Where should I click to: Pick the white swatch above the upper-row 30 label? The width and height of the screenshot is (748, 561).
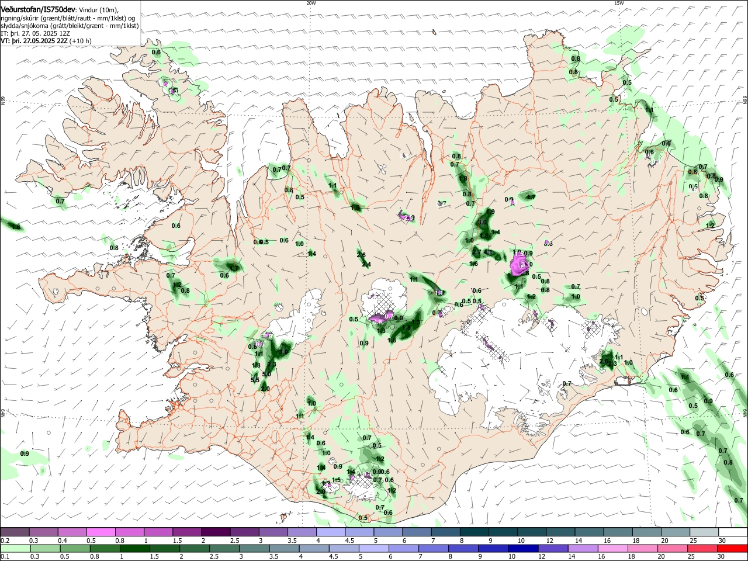[x=733, y=532]
